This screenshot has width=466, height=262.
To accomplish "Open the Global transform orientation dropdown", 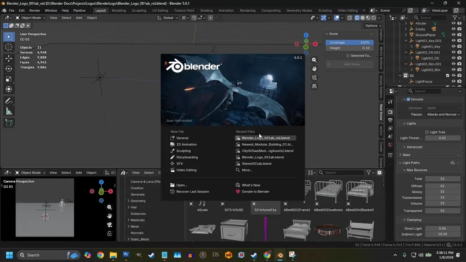I will coord(167,18).
